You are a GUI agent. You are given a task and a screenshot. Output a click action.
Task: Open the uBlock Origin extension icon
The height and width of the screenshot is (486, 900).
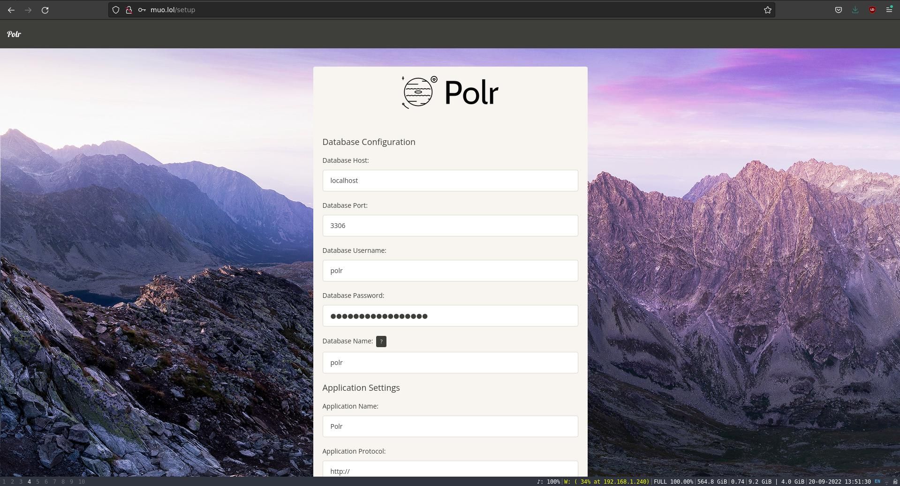(x=872, y=10)
